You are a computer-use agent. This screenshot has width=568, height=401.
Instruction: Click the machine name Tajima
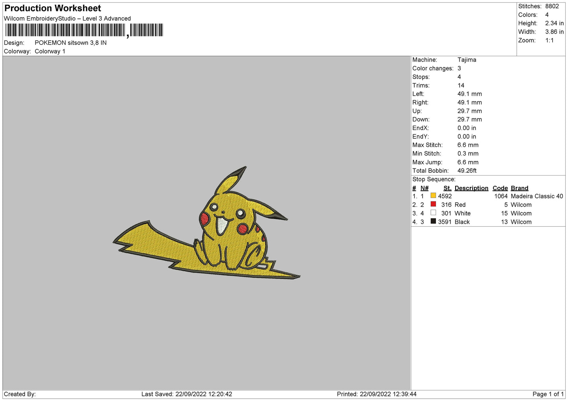coord(467,60)
